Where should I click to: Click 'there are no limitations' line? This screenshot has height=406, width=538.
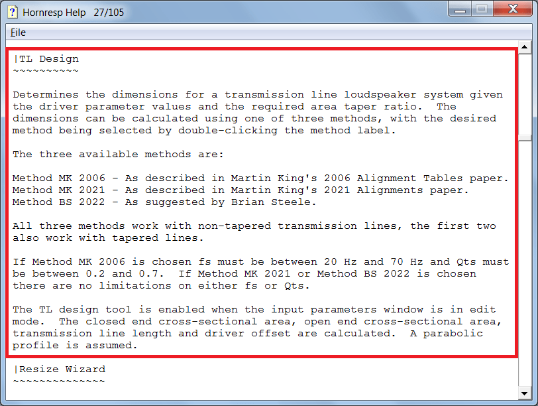pyautogui.click(x=161, y=286)
